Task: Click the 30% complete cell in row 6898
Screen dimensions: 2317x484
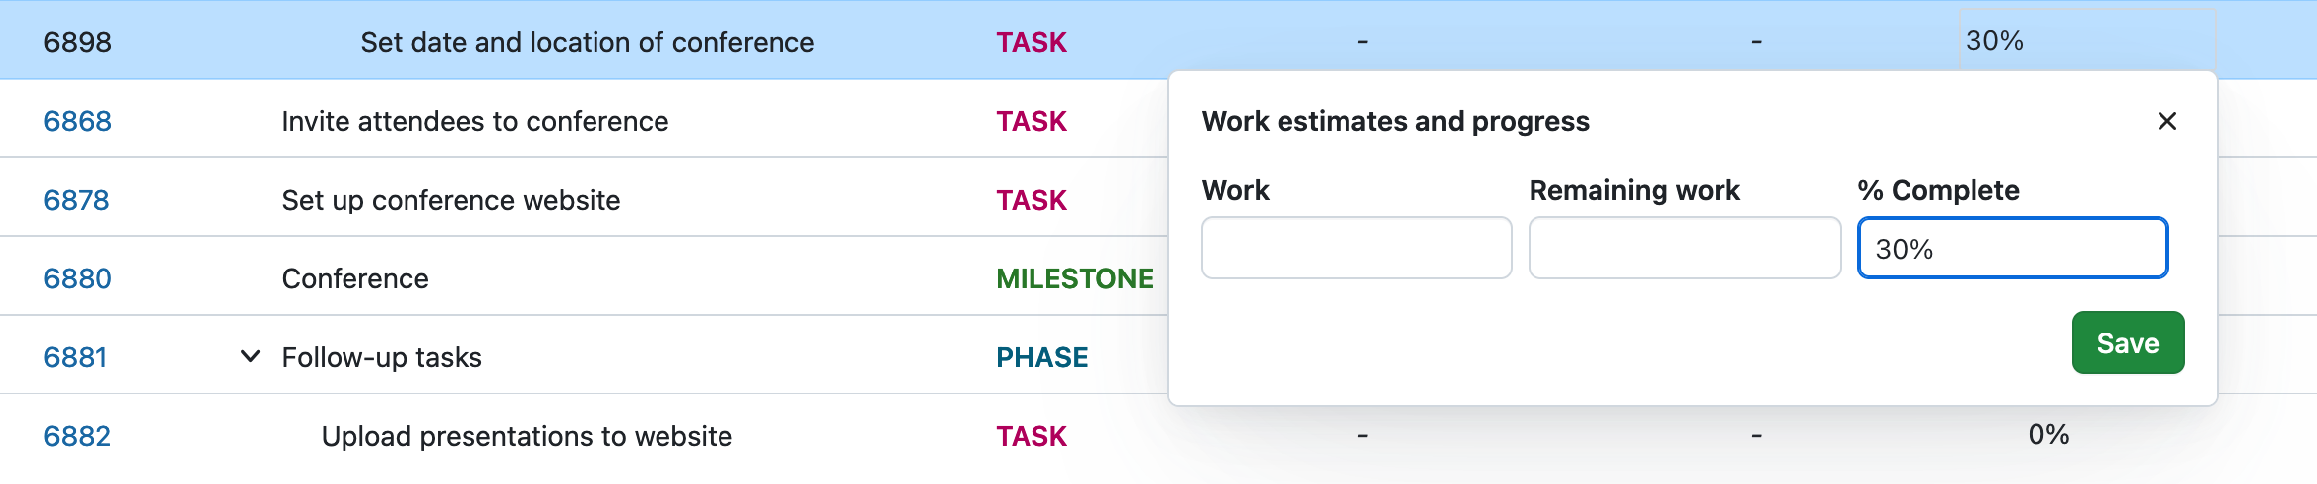Action: (1994, 41)
